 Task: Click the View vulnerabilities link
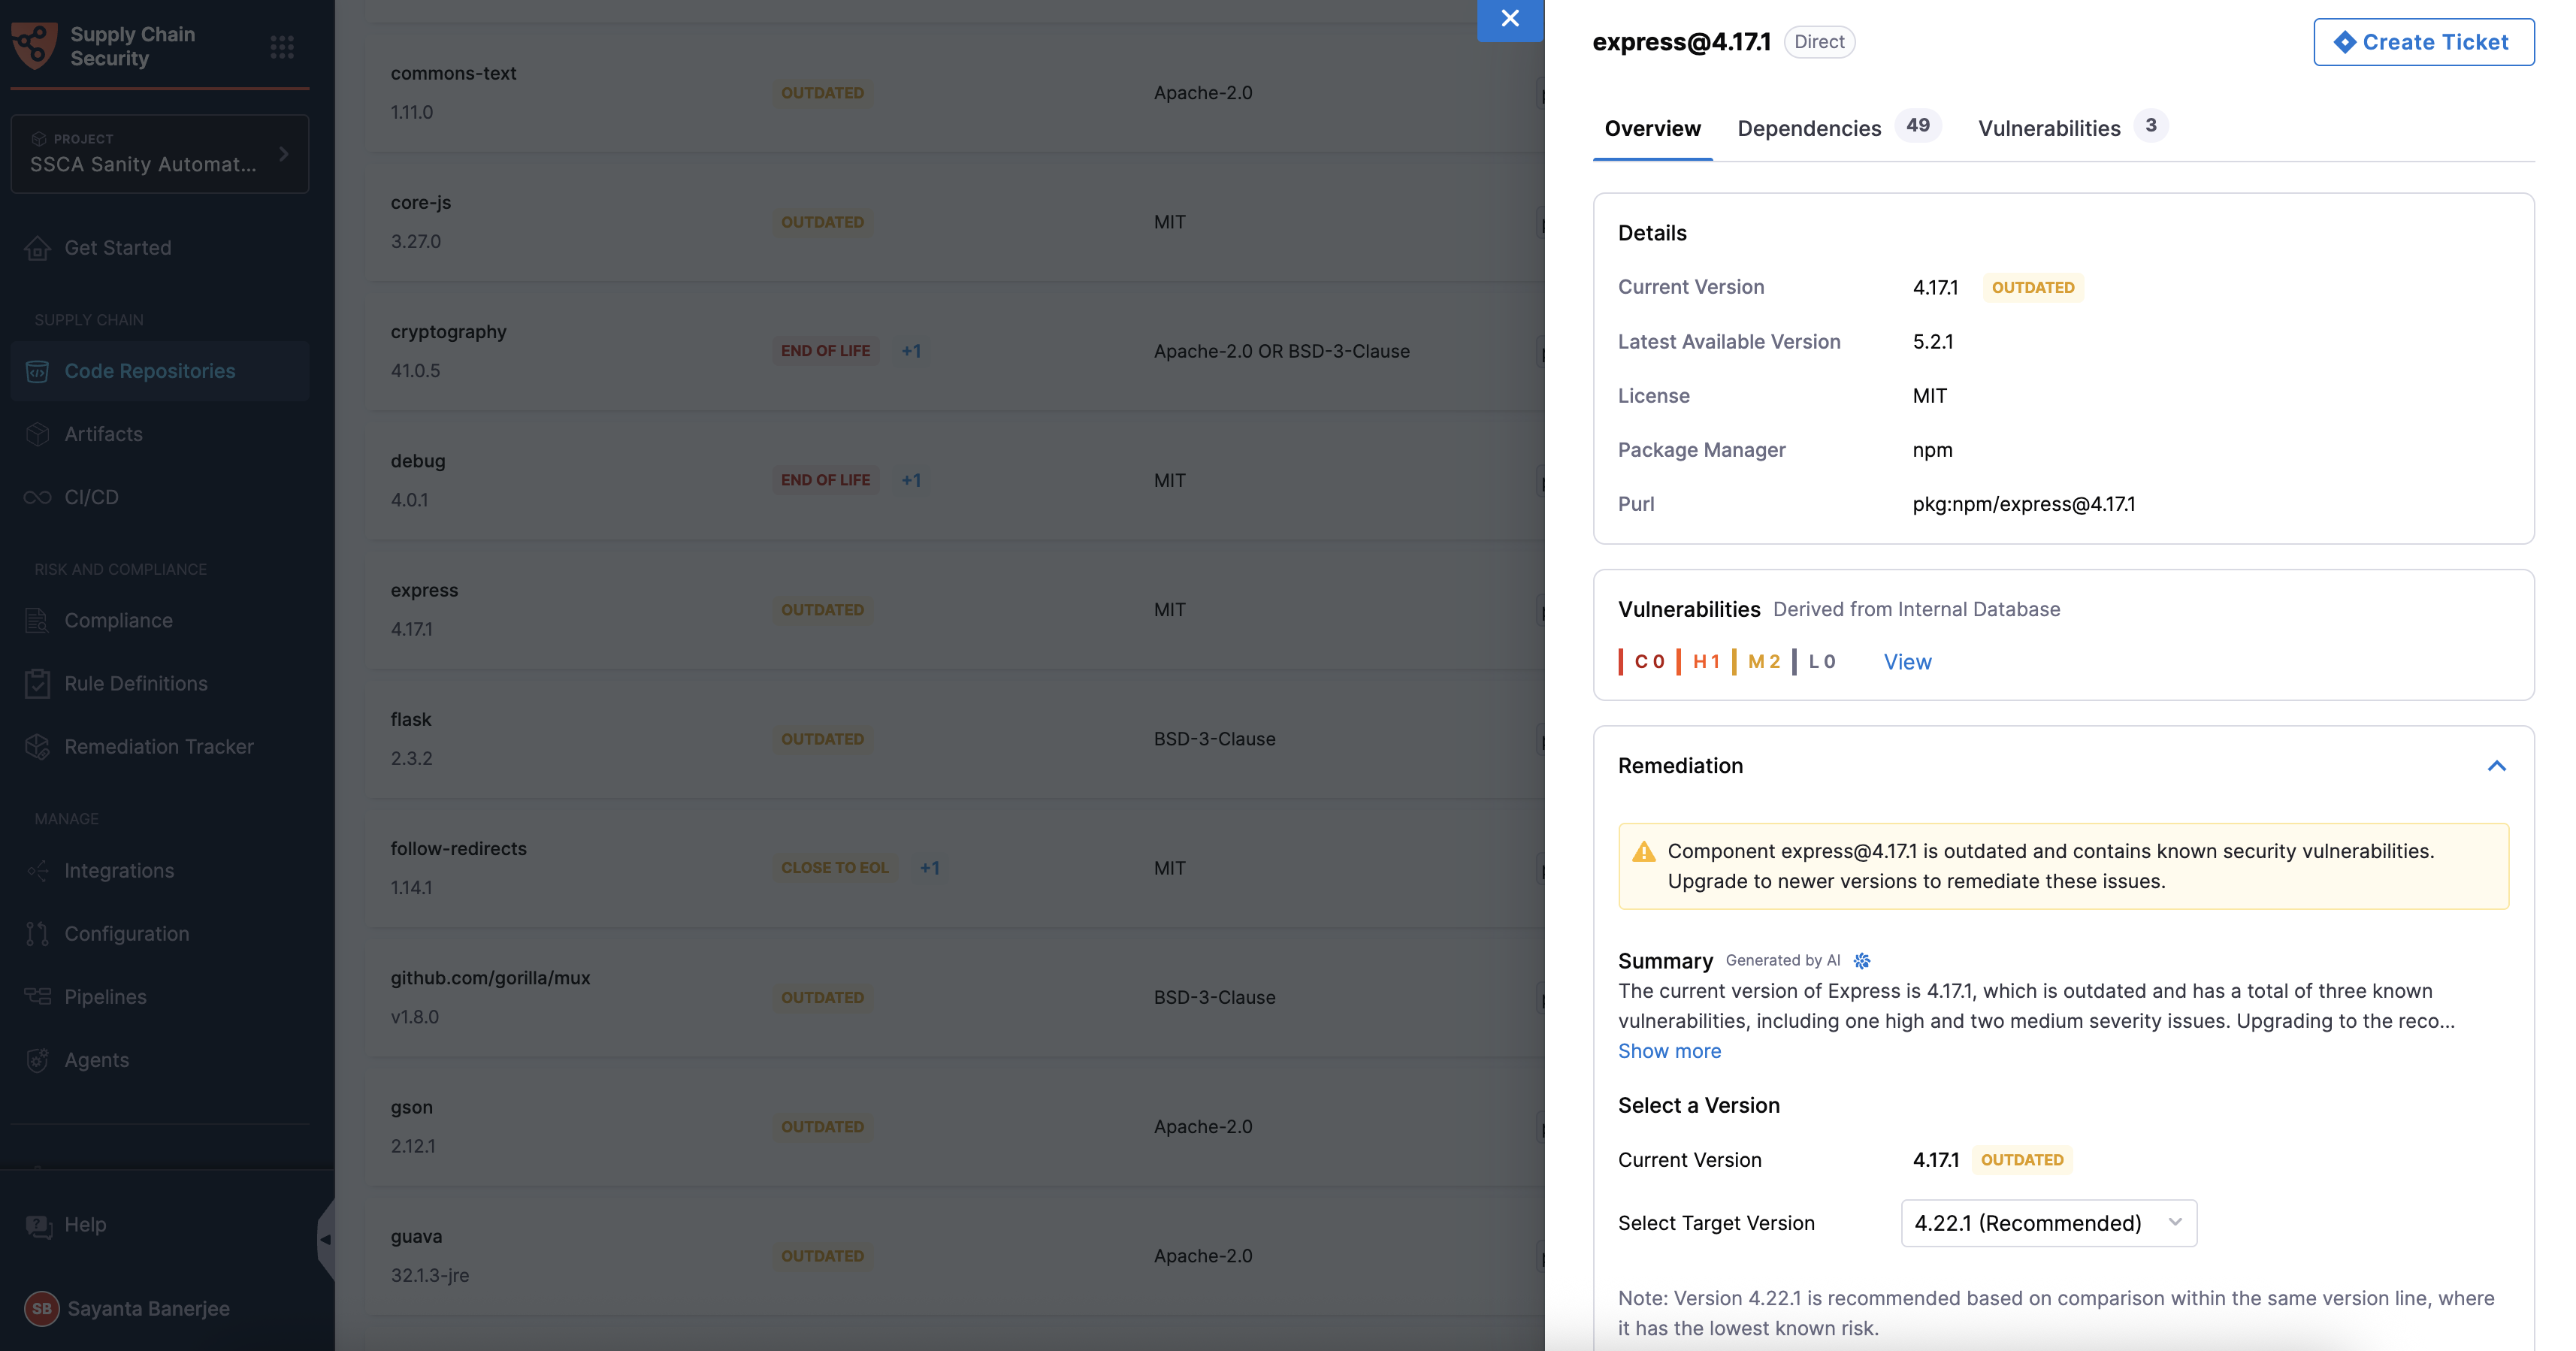[x=1907, y=662]
